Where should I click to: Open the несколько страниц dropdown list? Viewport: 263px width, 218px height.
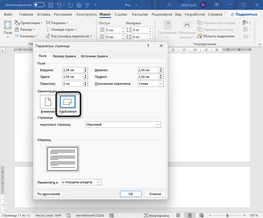click(x=158, y=125)
